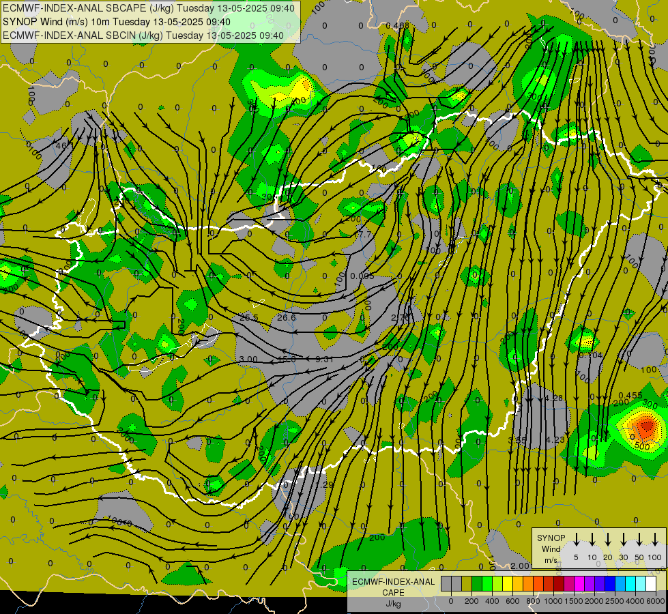The height and width of the screenshot is (614, 668).
Task: Click the 6000 tick label on color bar
Action: click(x=656, y=601)
